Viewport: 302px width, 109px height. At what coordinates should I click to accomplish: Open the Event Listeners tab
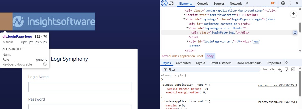(221, 63)
